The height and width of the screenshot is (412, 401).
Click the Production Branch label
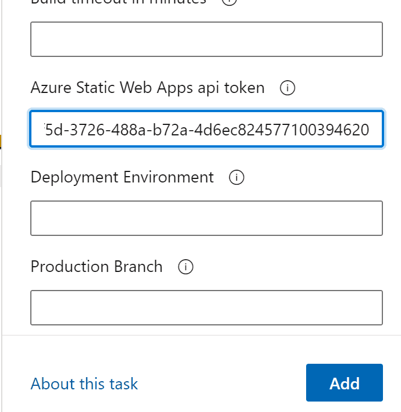click(x=97, y=267)
